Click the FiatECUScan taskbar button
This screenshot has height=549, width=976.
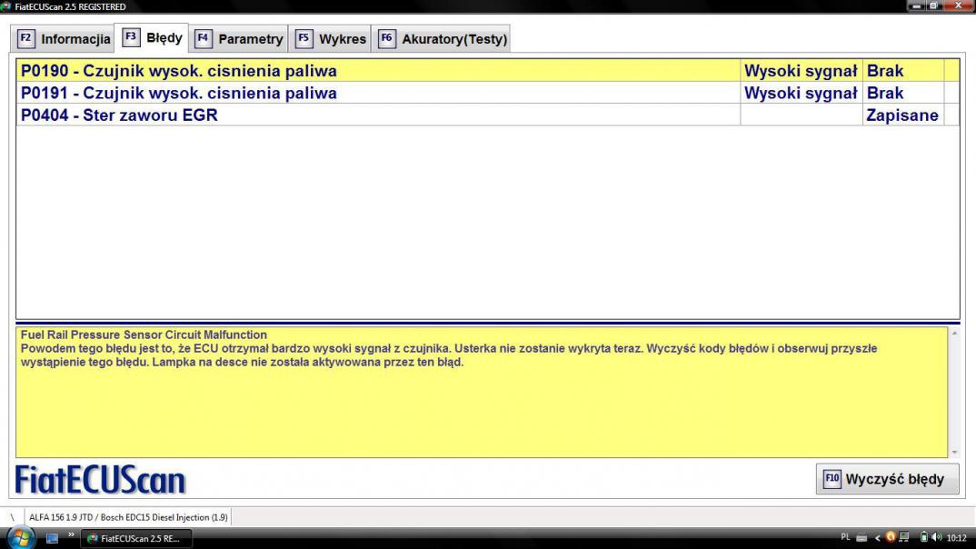pos(135,538)
